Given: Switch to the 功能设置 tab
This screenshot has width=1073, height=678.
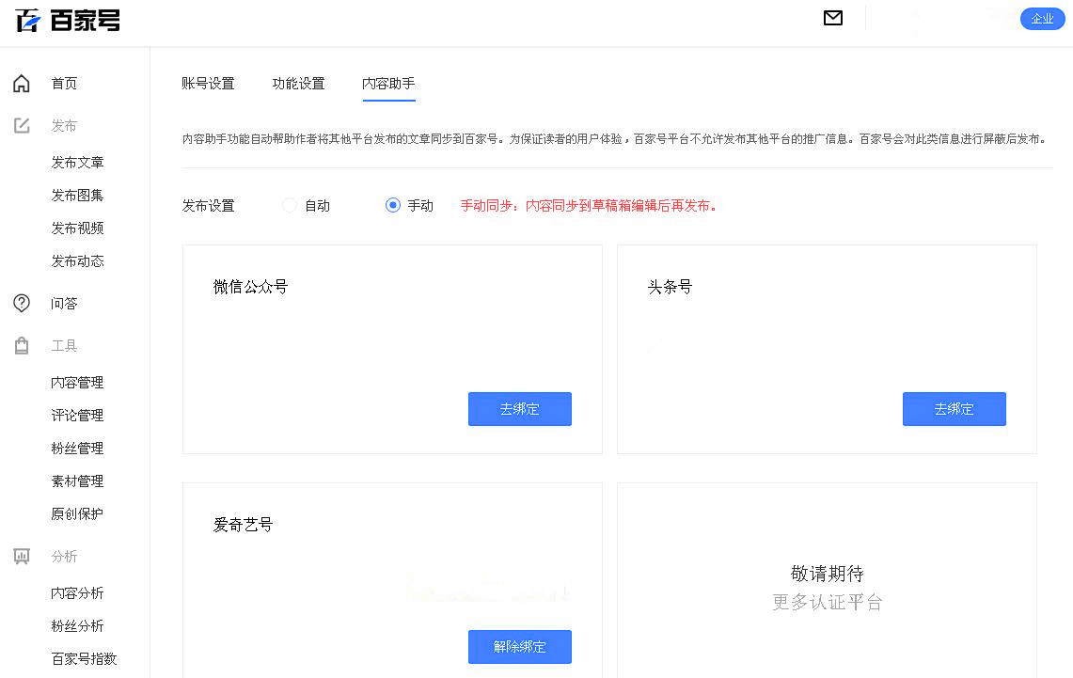Looking at the screenshot, I should tap(298, 84).
